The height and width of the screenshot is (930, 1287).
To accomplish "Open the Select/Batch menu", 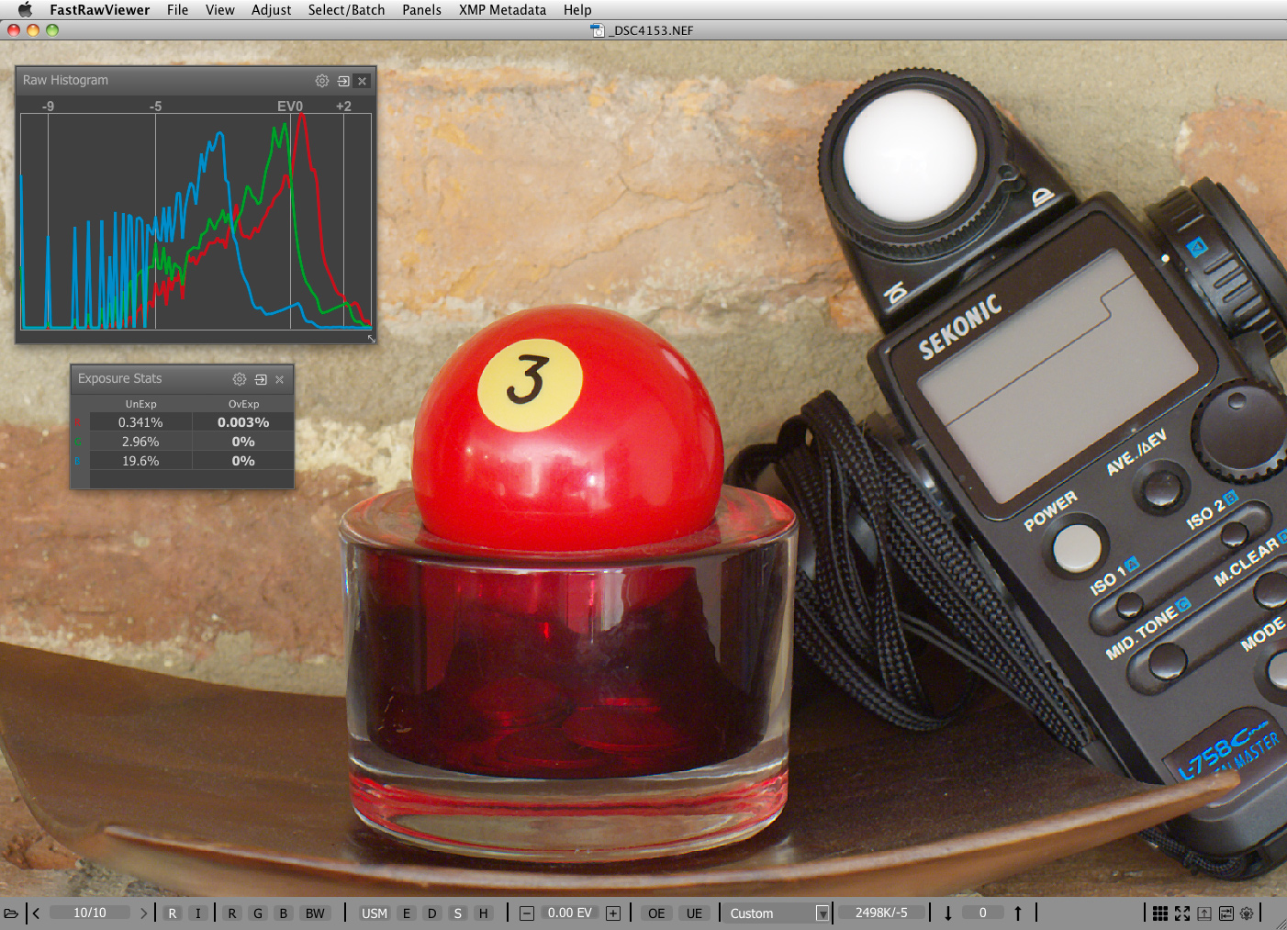I will [x=346, y=10].
